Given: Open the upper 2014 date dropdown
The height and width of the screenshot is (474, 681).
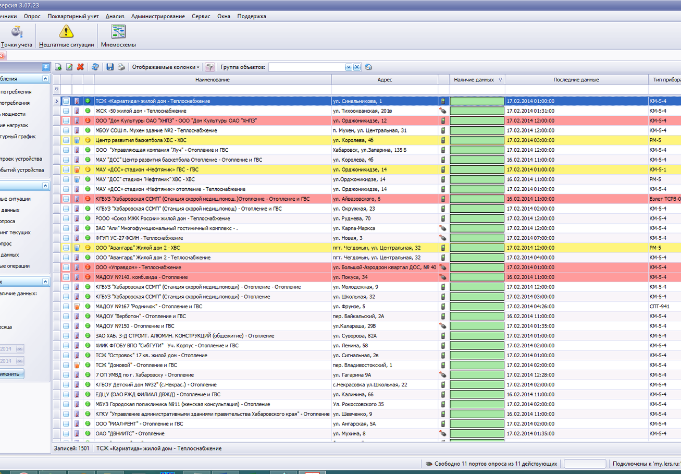Looking at the screenshot, I should tap(20, 349).
